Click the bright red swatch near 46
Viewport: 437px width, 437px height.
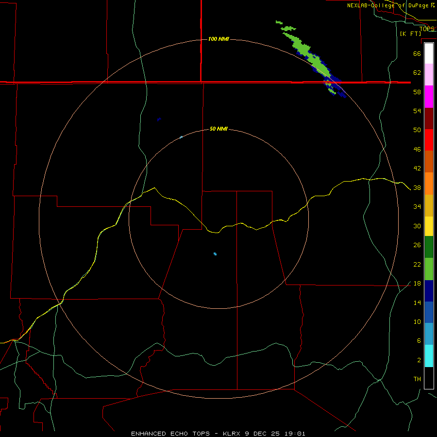click(429, 140)
